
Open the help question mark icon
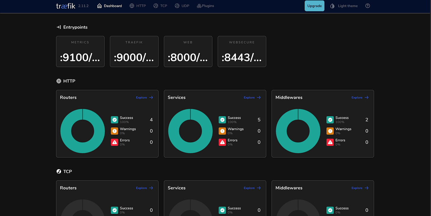point(368,6)
